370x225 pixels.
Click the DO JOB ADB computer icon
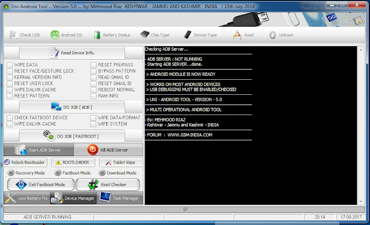point(56,107)
